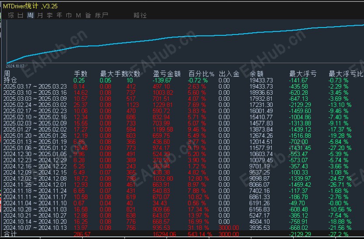Select week 2024.10.07 ~ 2024.10.13

pyautogui.click(x=35, y=228)
